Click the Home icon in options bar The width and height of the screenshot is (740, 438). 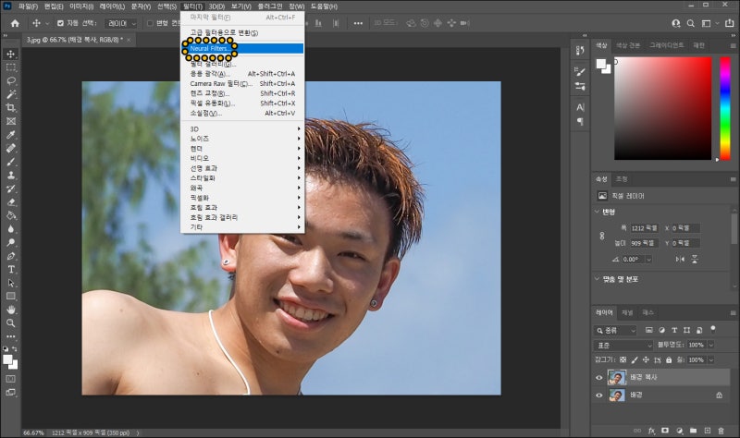pyautogui.click(x=15, y=23)
